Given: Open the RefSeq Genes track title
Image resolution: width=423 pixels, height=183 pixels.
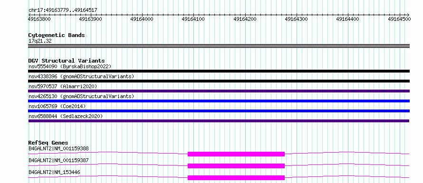Looking at the screenshot, I should point(48,143).
